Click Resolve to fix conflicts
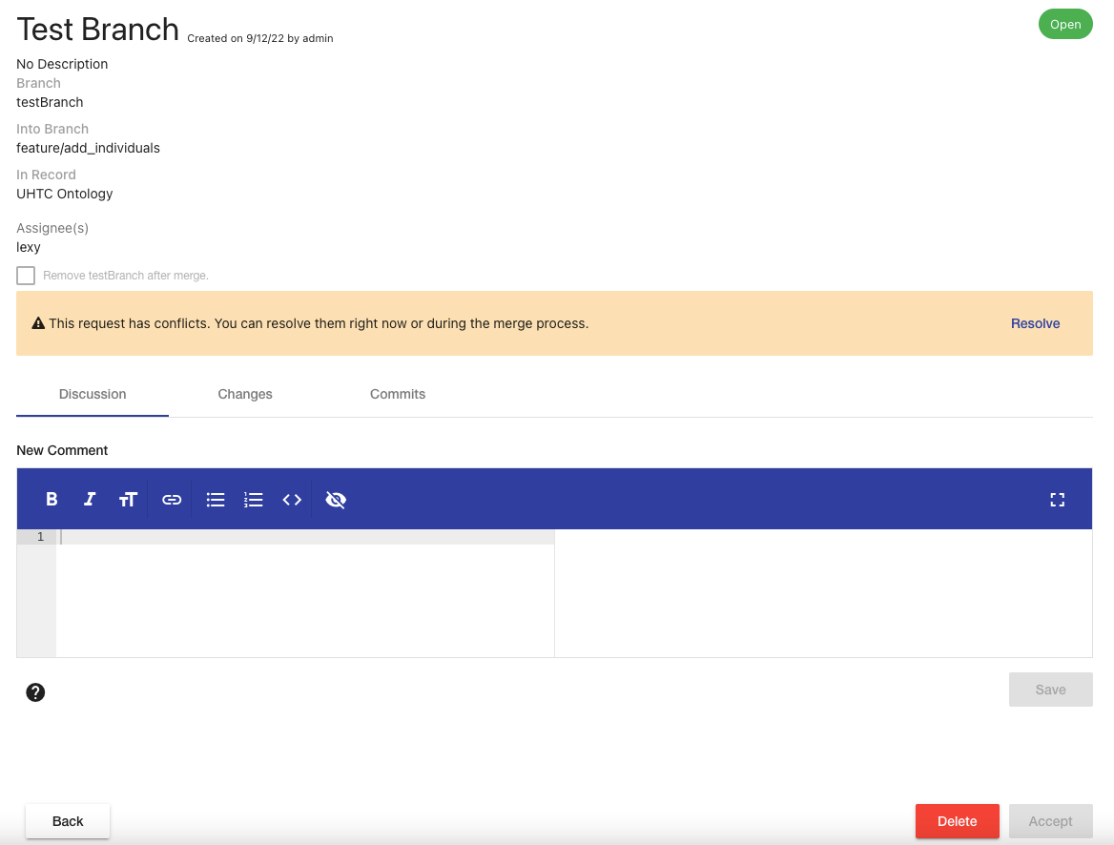Viewport: 1114px width, 845px height. 1035,323
